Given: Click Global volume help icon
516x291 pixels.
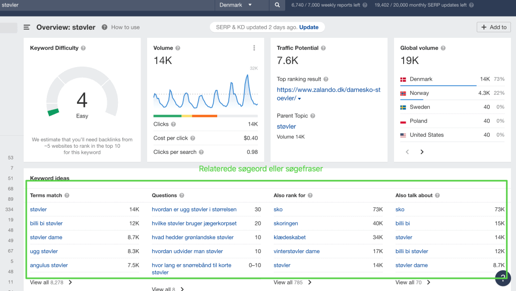Looking at the screenshot, I should [443, 48].
